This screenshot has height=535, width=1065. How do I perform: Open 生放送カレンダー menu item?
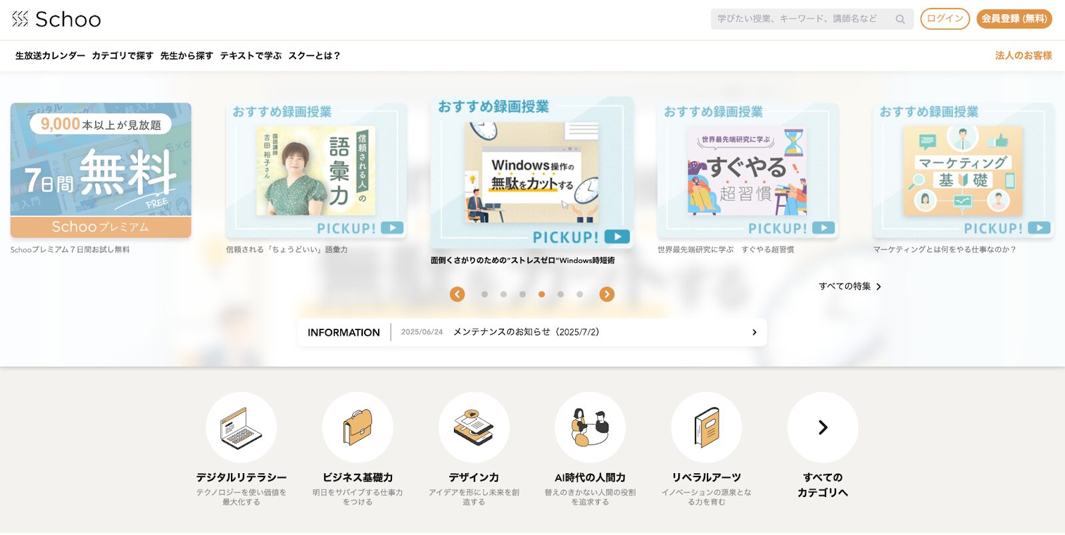[50, 56]
